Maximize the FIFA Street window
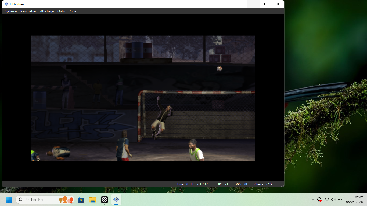The image size is (367, 206). click(266, 4)
